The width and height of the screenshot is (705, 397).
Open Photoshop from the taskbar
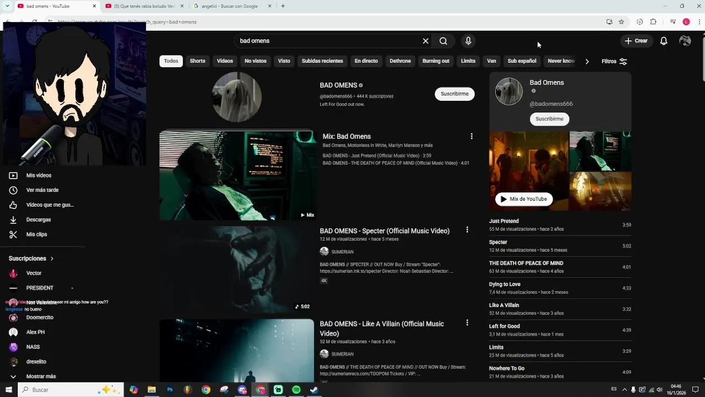[170, 390]
